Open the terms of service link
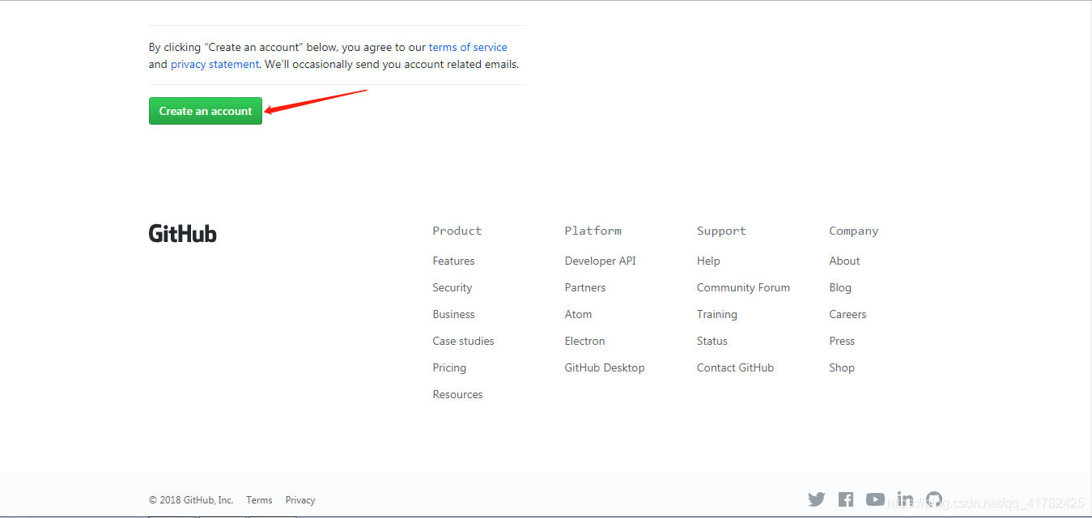 (x=468, y=47)
